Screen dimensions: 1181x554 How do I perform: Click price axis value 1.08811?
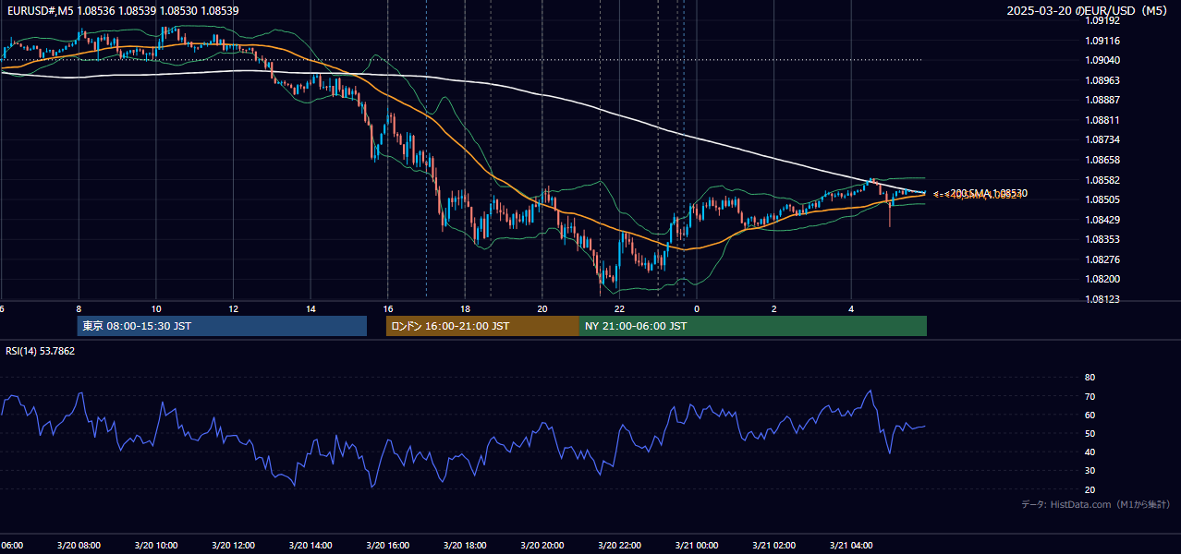pos(1103,120)
